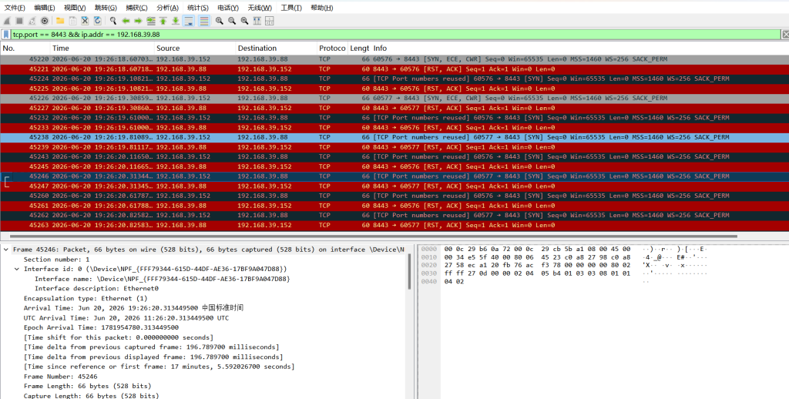Sort packets by Destination column header
Screen dimensions: 789x399
pyautogui.click(x=277, y=49)
